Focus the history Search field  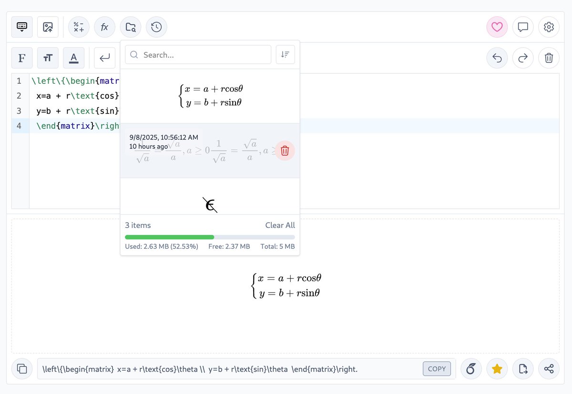(198, 55)
